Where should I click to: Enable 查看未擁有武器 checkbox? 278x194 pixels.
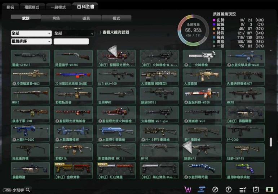click(x=99, y=32)
